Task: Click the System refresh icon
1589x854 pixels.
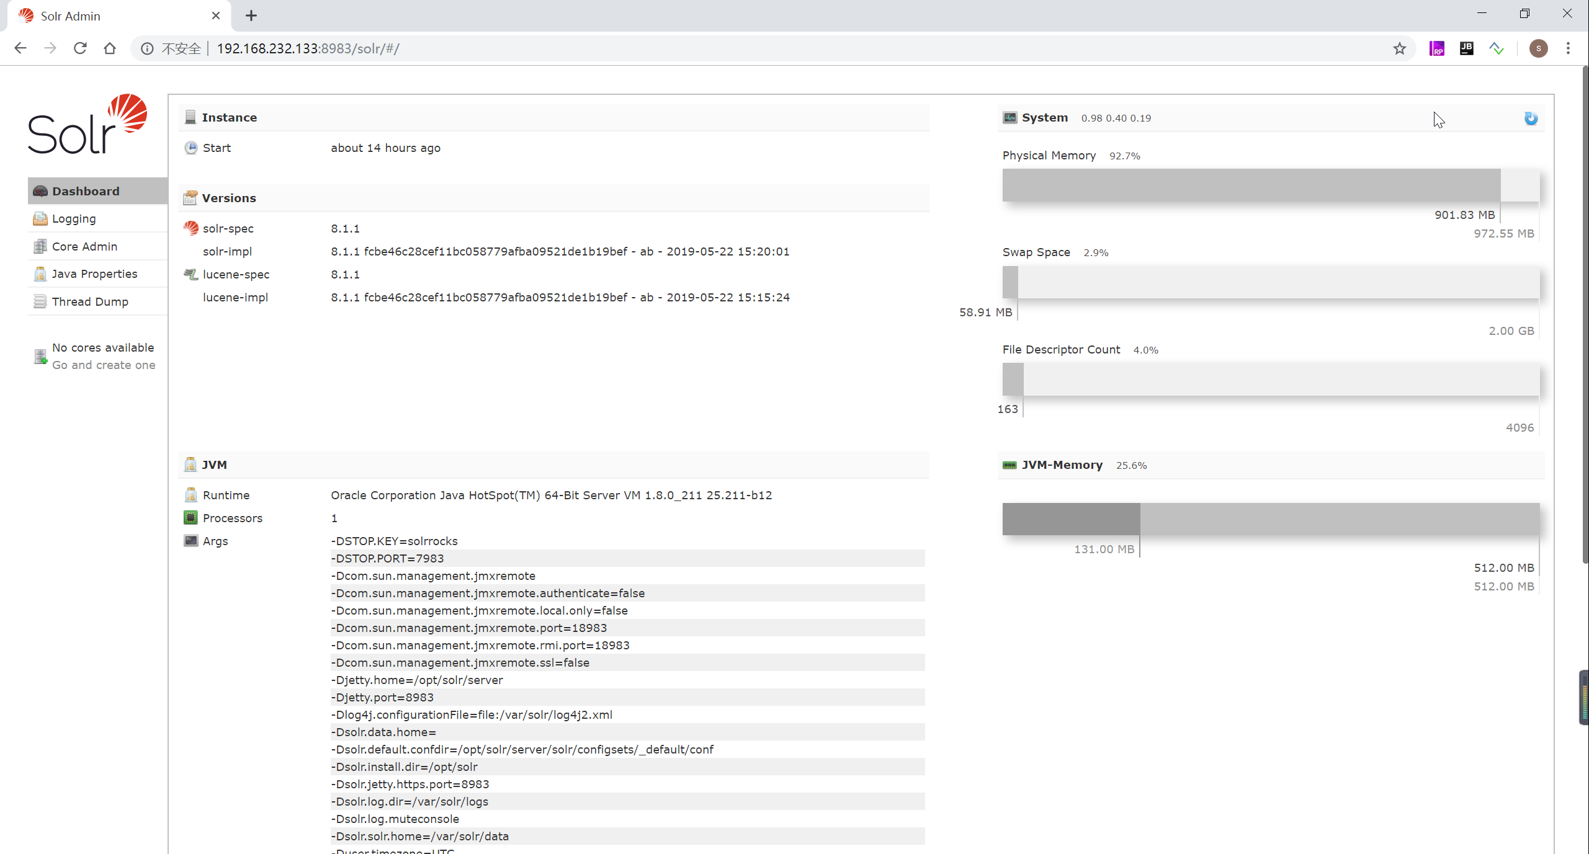Action: click(x=1531, y=118)
